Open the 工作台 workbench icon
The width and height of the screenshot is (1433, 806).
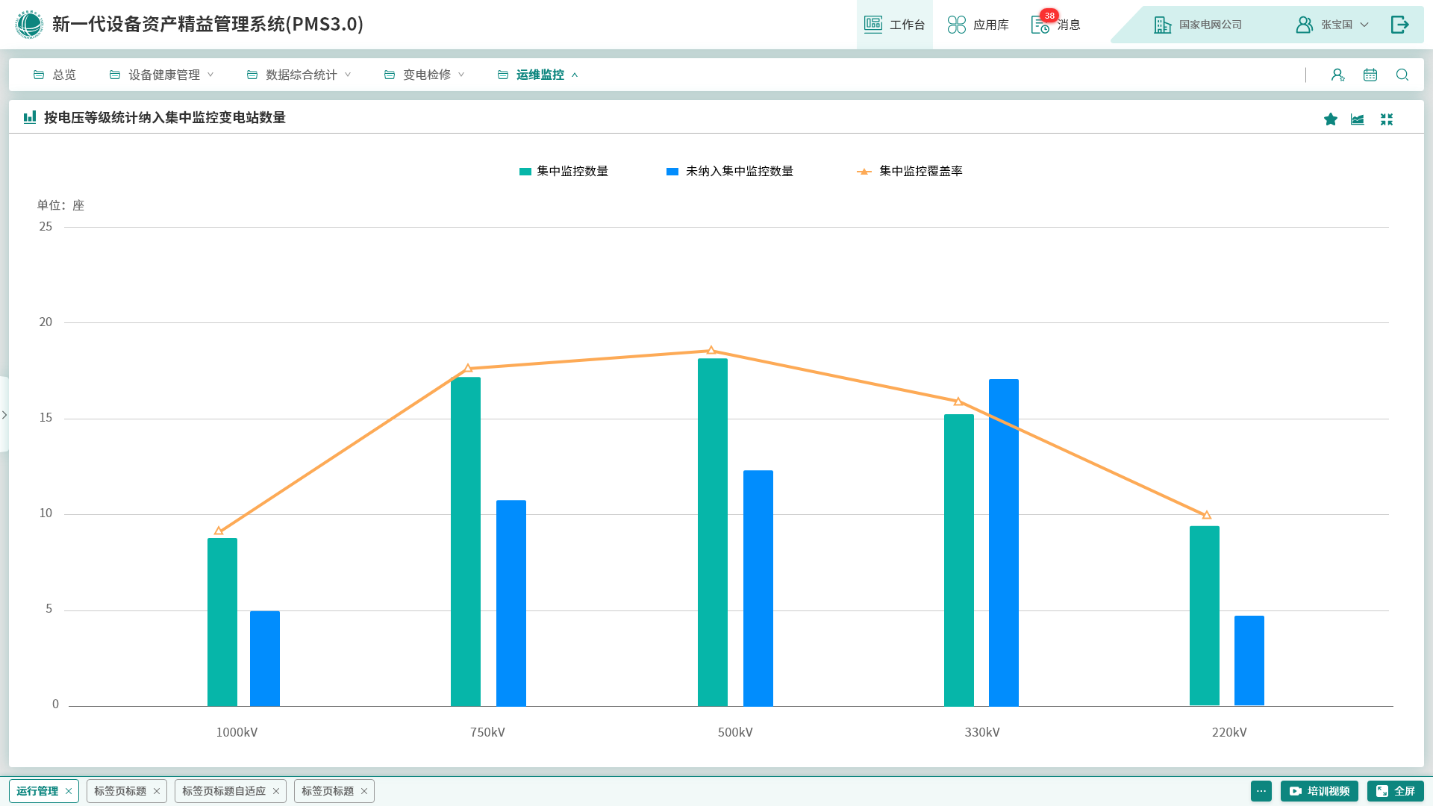[x=873, y=25]
